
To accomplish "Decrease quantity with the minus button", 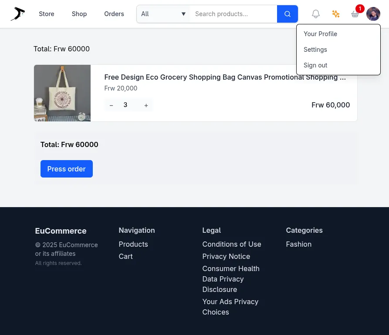I will [112, 105].
